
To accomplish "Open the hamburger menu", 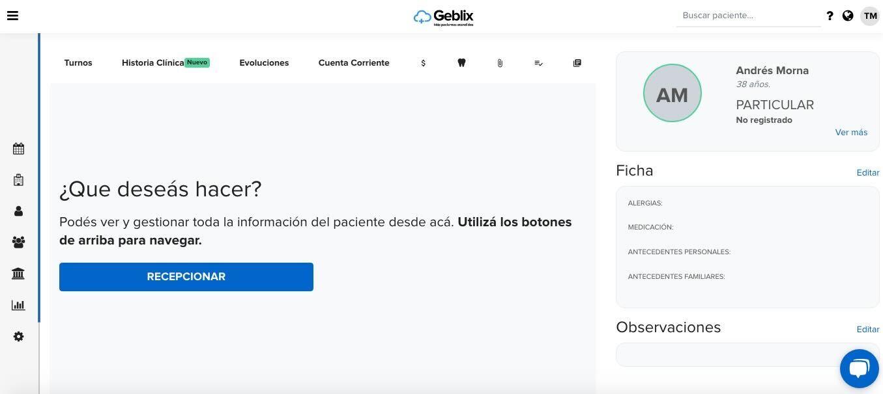I will coord(12,16).
